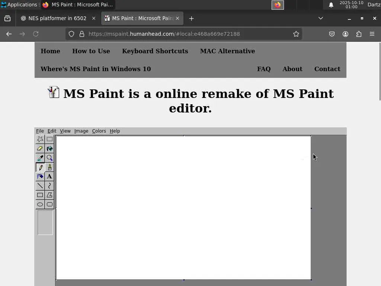This screenshot has height=286, width=381.
Task: Choose the Eraser tool
Action: [40, 149]
